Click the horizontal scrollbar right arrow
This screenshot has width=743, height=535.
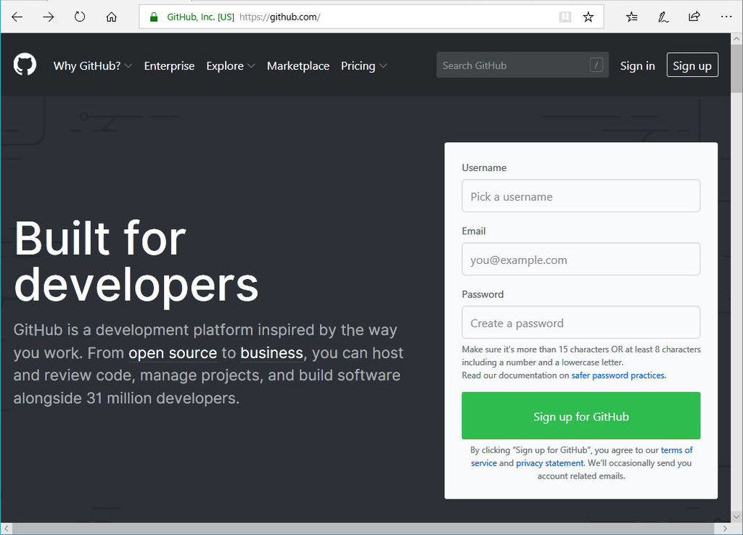pyautogui.click(x=725, y=528)
